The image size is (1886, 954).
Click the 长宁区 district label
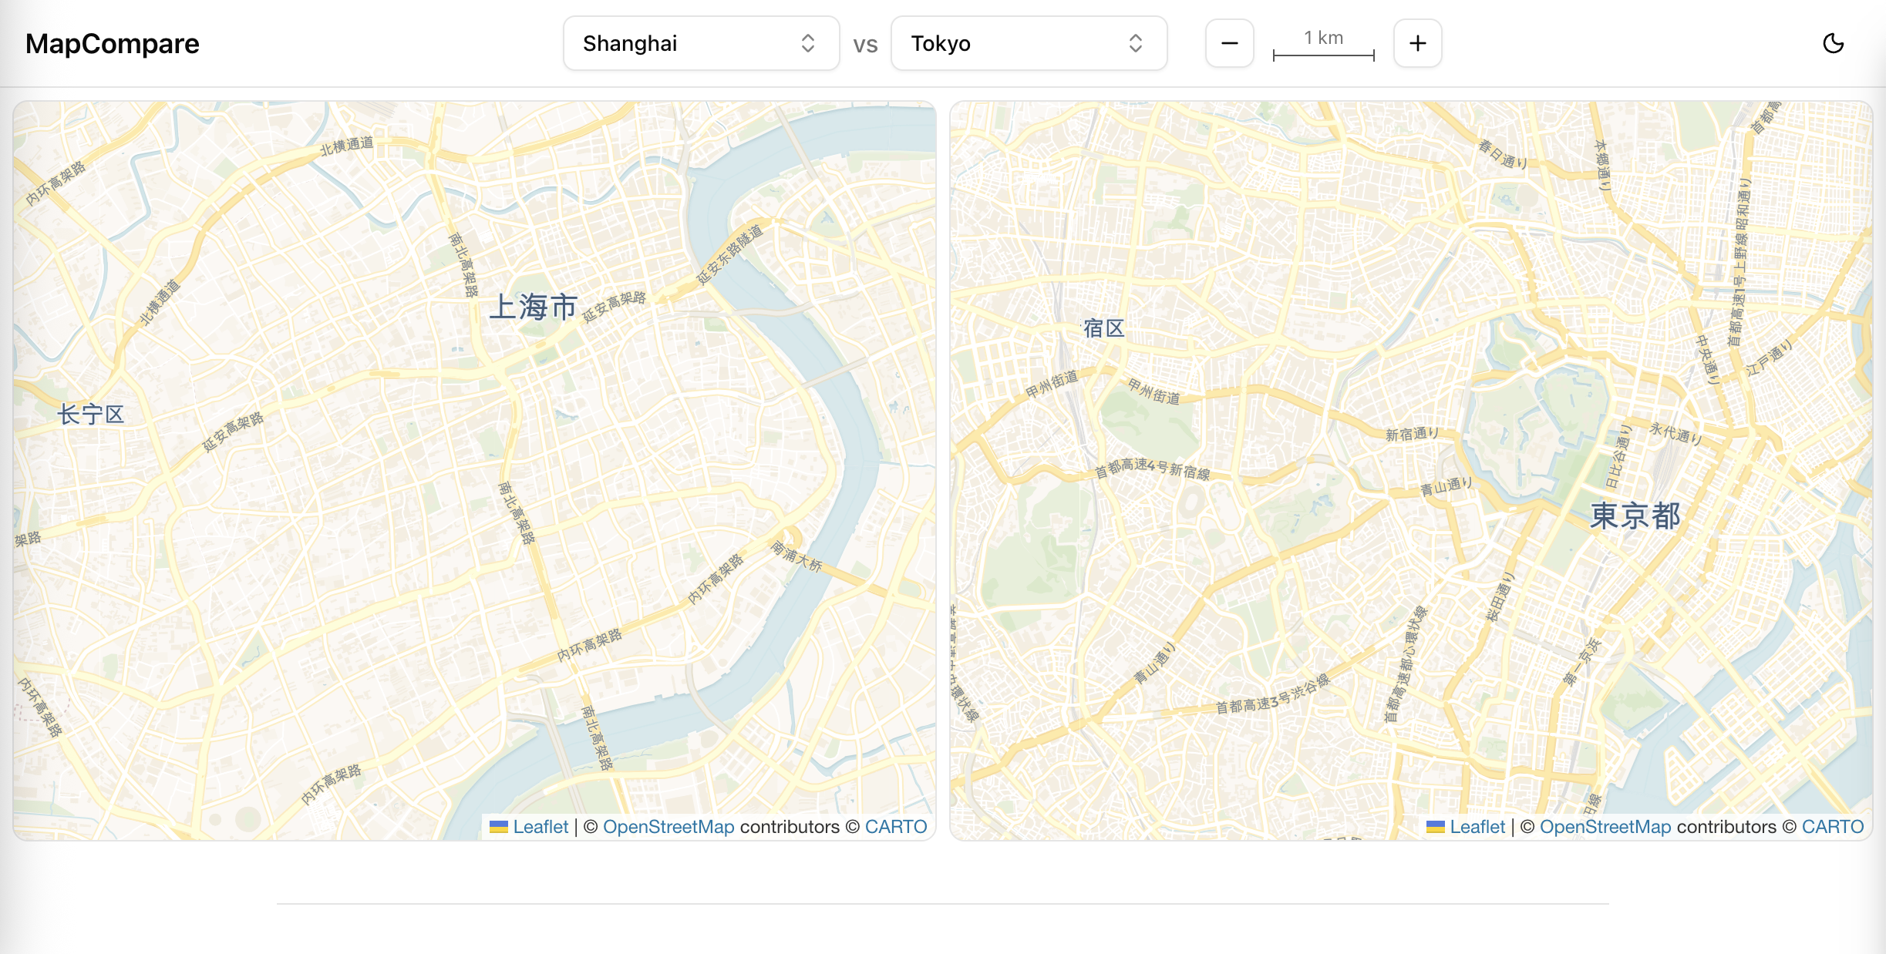(x=91, y=415)
